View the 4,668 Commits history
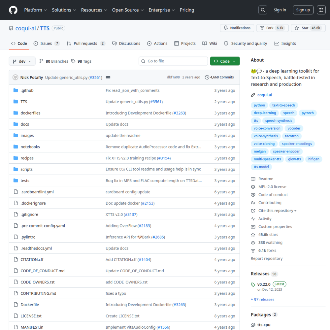Screen dimensions: 330x330 pos(219,77)
